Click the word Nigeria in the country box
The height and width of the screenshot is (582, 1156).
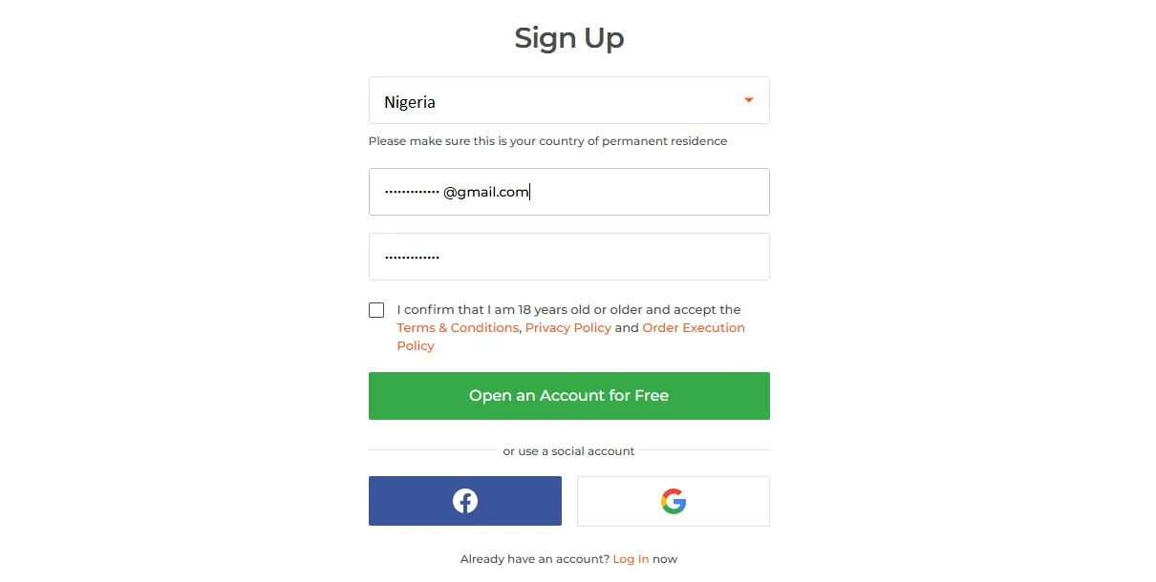point(410,102)
